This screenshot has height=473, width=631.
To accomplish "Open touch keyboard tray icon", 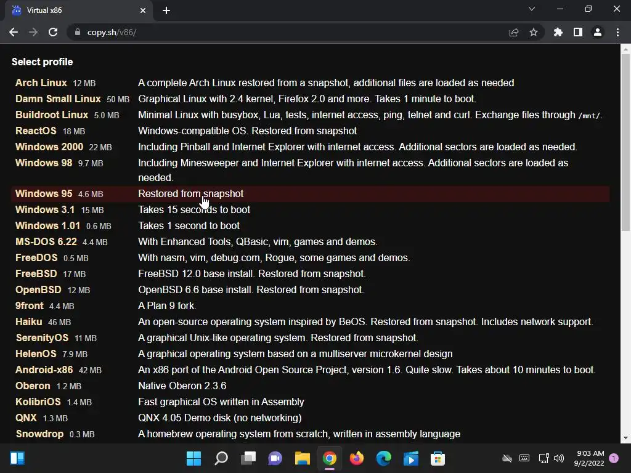I will (x=524, y=458).
